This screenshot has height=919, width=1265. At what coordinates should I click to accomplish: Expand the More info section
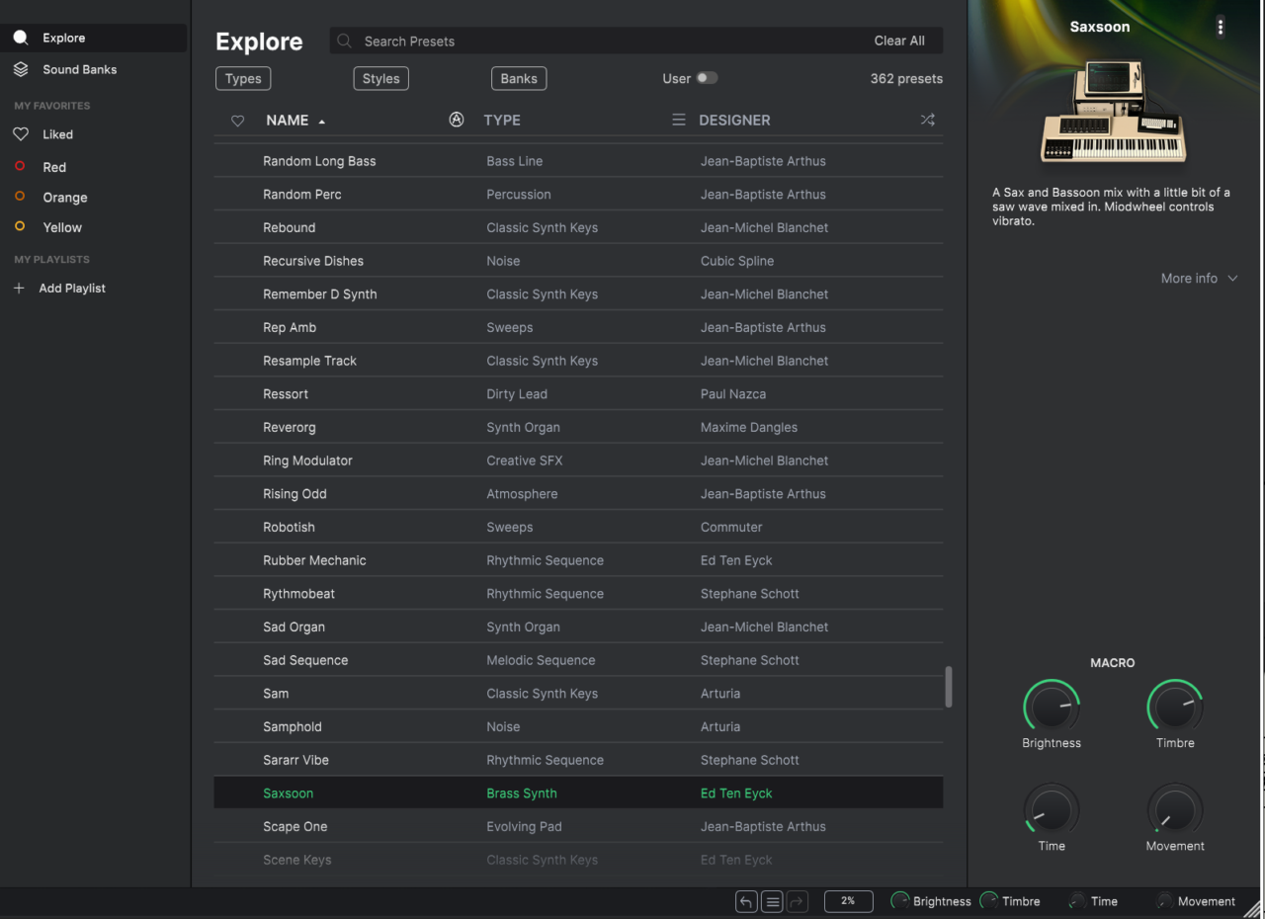pyautogui.click(x=1200, y=279)
